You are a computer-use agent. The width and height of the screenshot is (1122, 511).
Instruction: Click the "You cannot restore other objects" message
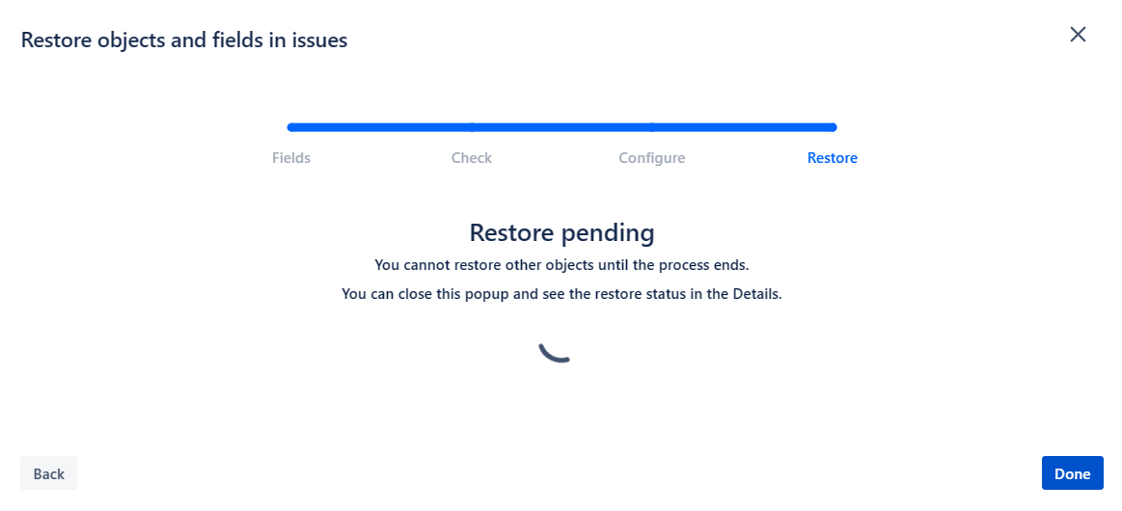pos(561,265)
